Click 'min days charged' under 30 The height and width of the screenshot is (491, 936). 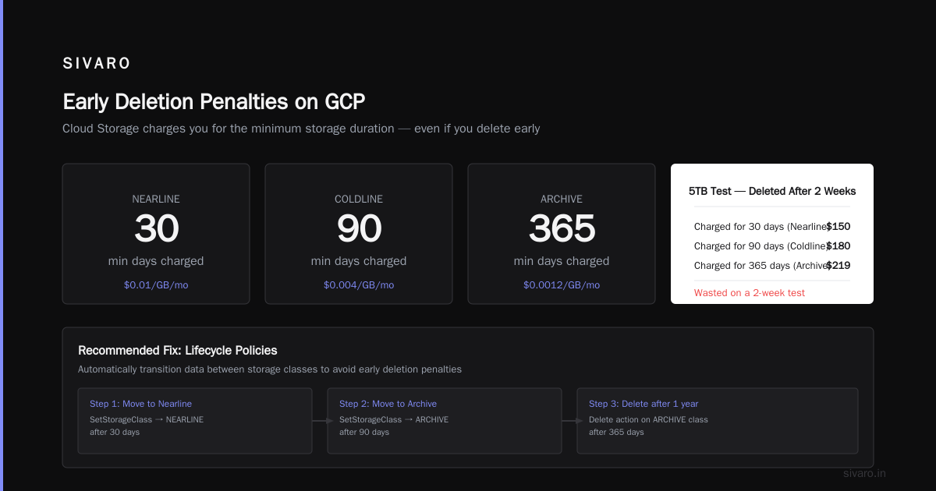click(156, 261)
